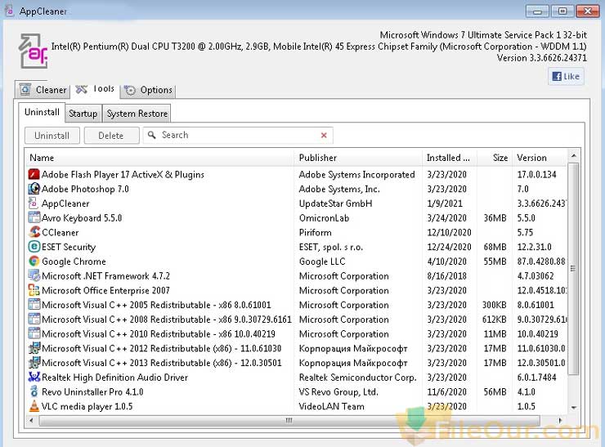Click the vertical scrollbar up arrow
Viewport: 605px width, 447px height.
pos(573,156)
